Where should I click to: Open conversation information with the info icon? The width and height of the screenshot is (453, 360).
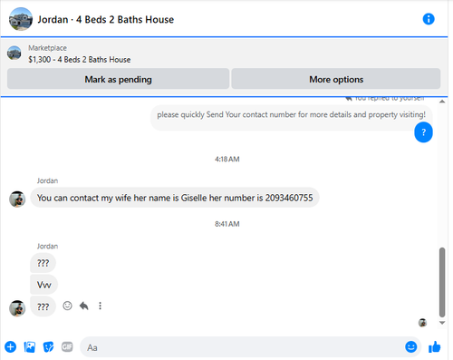(429, 19)
